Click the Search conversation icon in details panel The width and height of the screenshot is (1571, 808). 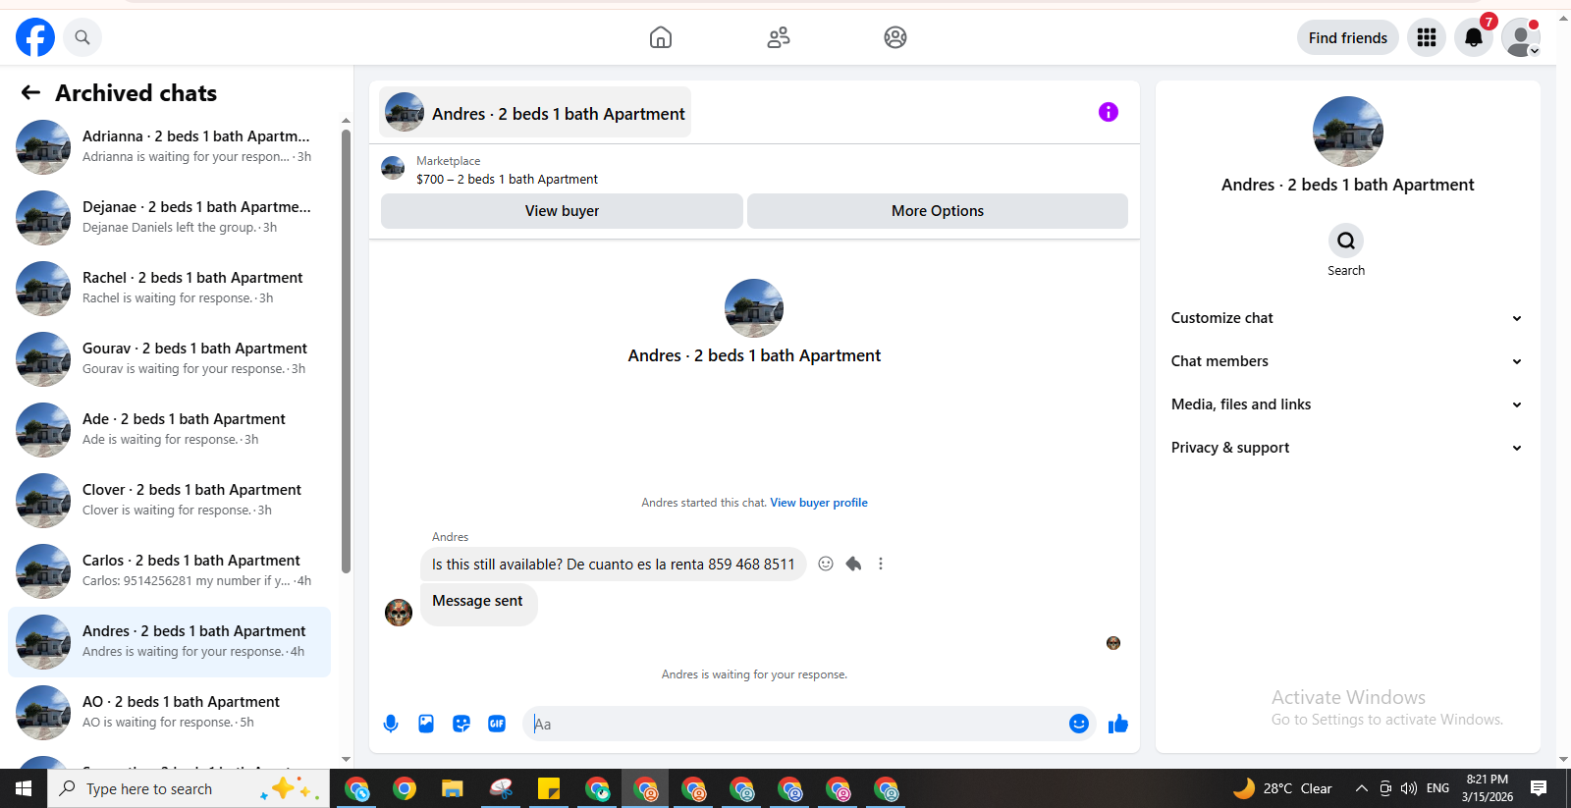point(1346,241)
